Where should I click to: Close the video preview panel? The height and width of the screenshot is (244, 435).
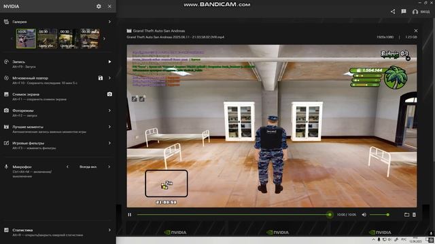pyautogui.click(x=415, y=30)
